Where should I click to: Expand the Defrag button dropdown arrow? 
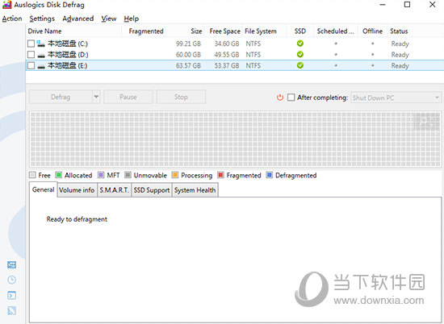tap(96, 97)
